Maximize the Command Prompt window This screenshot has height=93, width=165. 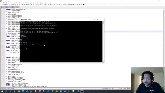pos(98,20)
